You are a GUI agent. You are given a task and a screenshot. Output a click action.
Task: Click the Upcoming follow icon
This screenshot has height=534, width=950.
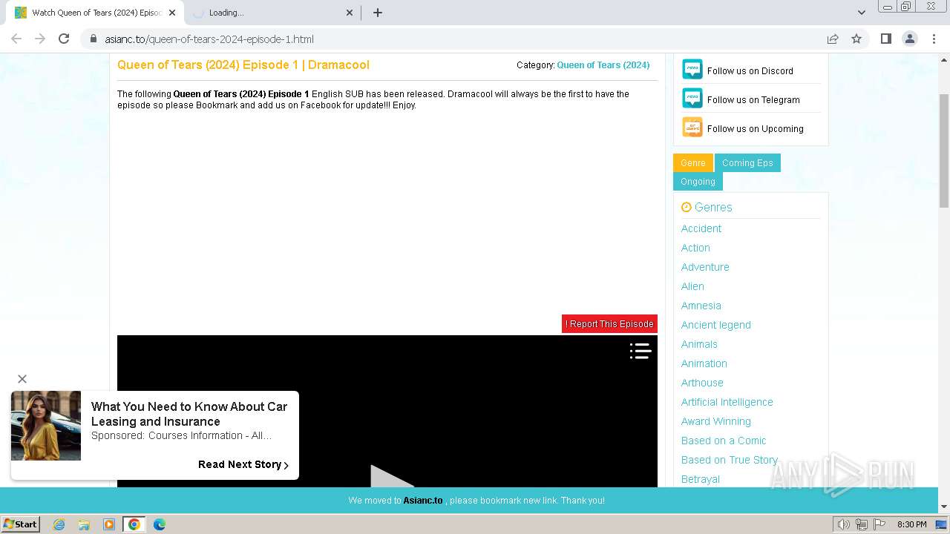tap(692, 128)
